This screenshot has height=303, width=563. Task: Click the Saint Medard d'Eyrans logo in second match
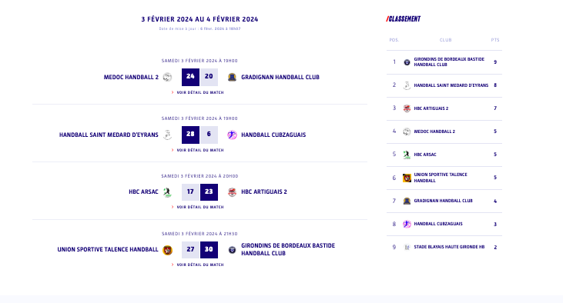pos(167,135)
